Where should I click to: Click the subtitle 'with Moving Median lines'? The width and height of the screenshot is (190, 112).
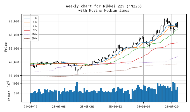[x=104, y=10]
